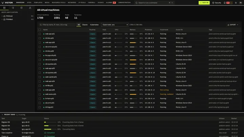Open the Inventory menu
Viewport: 244px width, 137px height.
(x=20, y=3)
